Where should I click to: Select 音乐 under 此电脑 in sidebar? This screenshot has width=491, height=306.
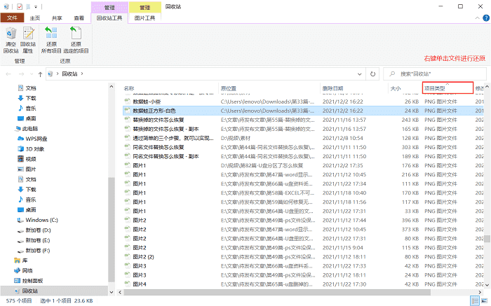31,200
